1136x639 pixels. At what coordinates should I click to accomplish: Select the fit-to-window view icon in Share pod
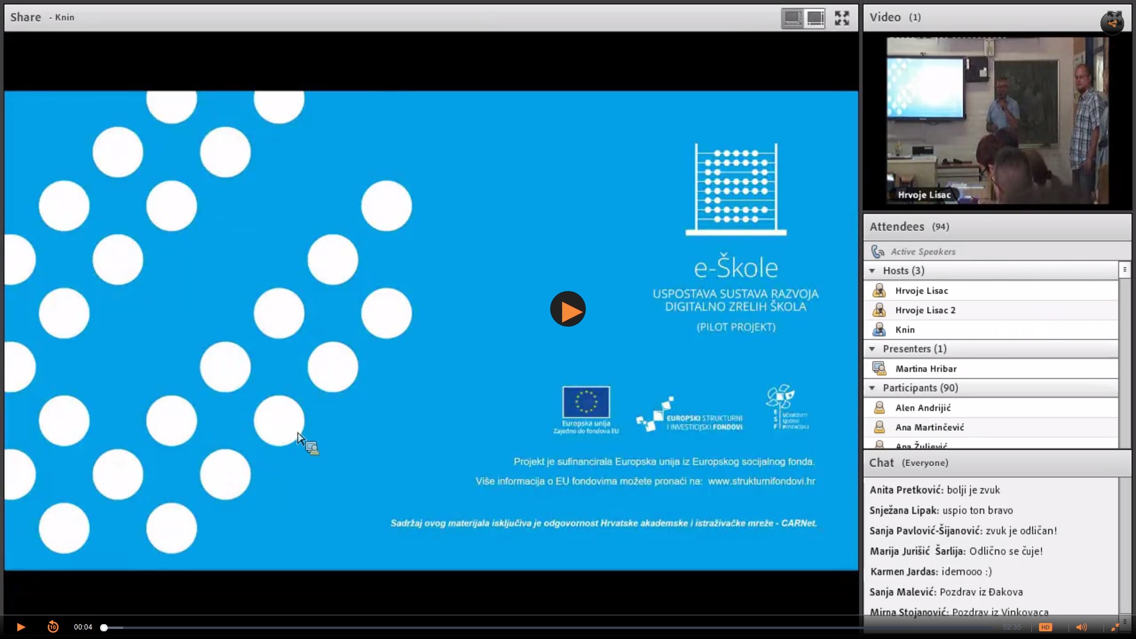tap(815, 18)
